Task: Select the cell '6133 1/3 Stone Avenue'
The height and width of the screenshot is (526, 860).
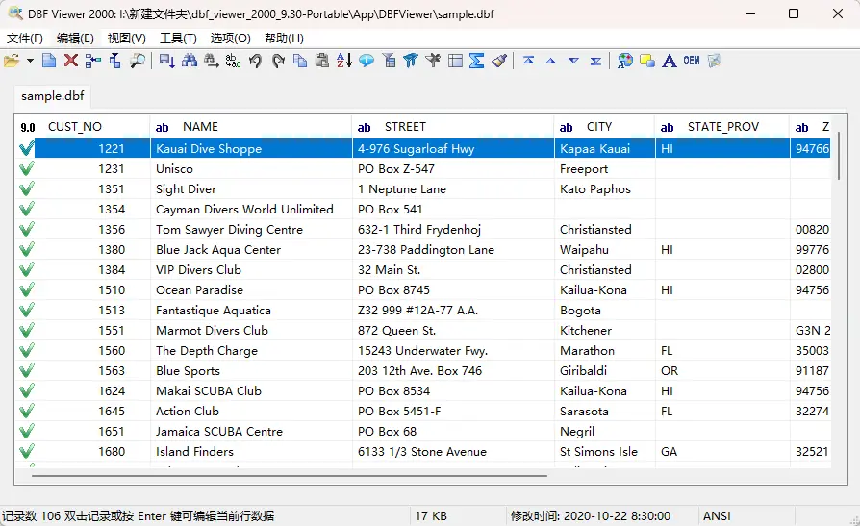Action: coord(453,451)
